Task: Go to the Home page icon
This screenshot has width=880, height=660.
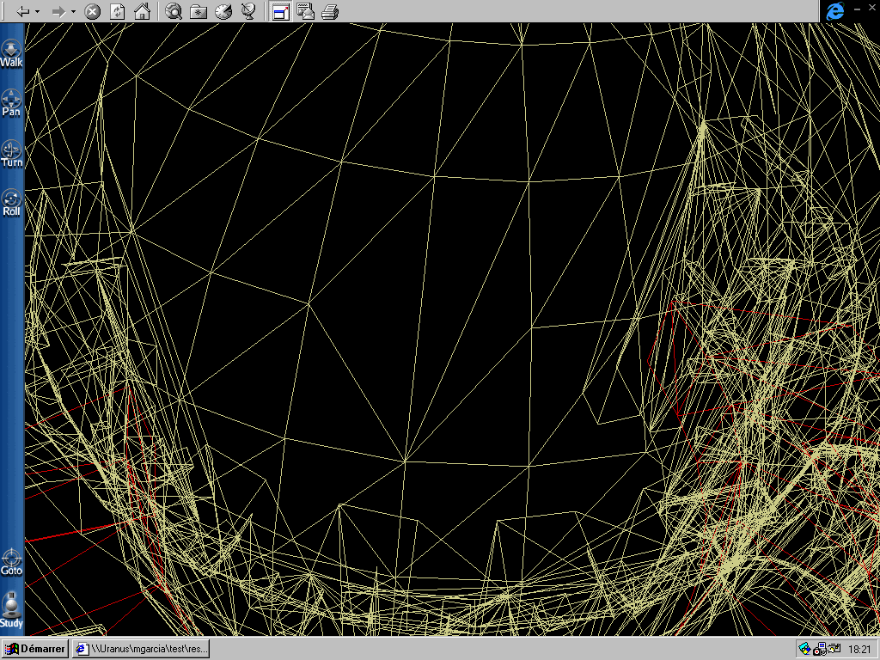Action: coord(142,11)
